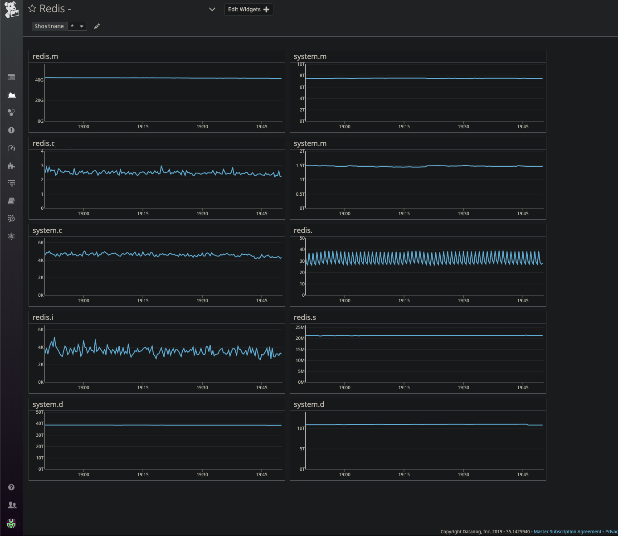This screenshot has width=618, height=536.
Task: Open Integrations puzzle piece icon
Action: coord(11,165)
